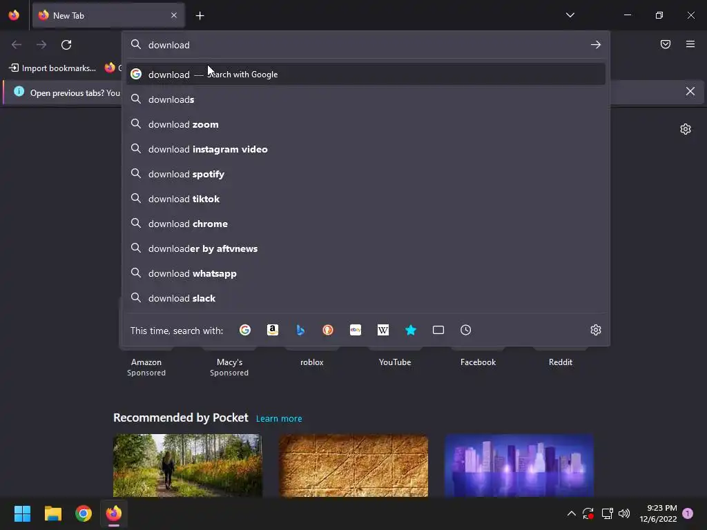Screen dimensions: 707x530
Task: Select 'download instagram video' suggestion
Action: tap(366, 149)
